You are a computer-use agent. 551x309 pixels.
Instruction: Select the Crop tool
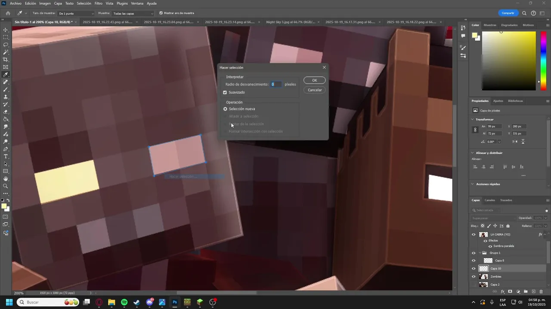click(6, 60)
